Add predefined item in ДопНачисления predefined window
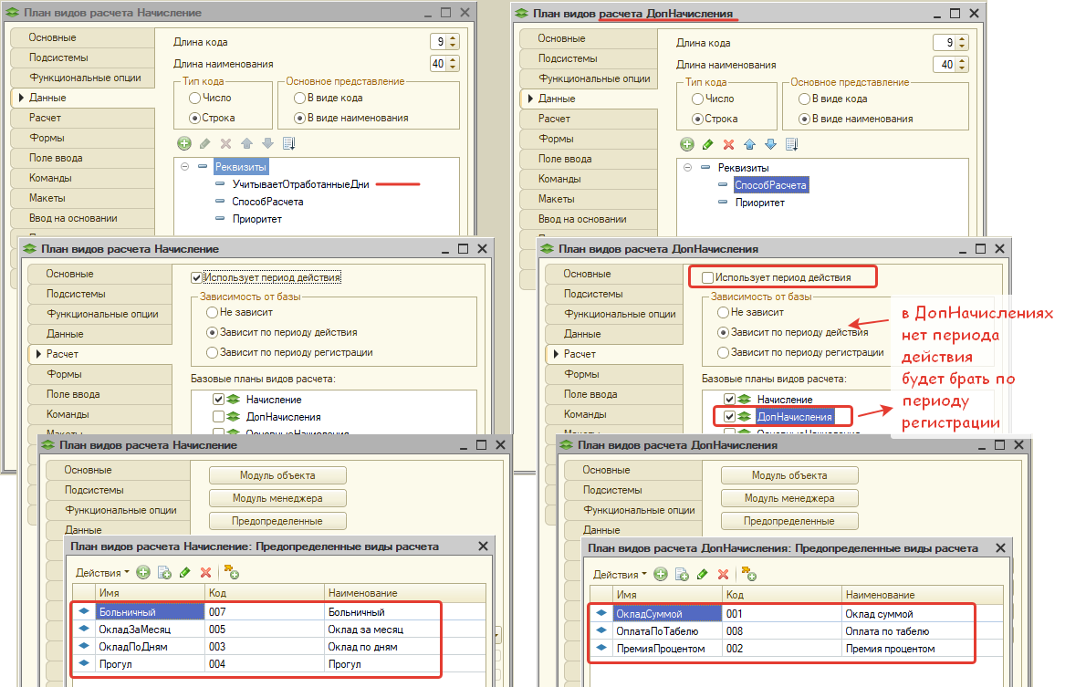 (x=661, y=574)
